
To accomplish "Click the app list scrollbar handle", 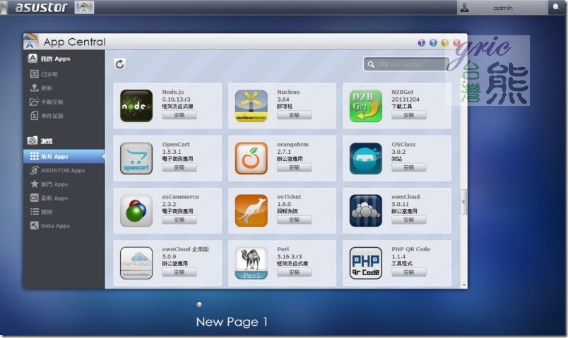I will (463, 202).
